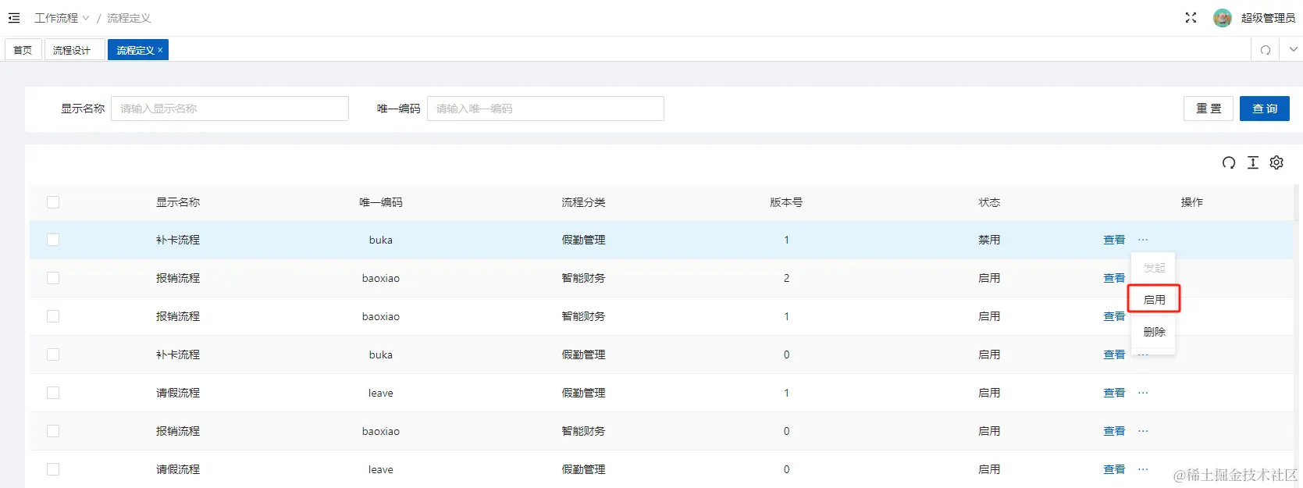1303x488 pixels.
Task: Check the 报销流程 version 0 row
Action: pos(53,431)
